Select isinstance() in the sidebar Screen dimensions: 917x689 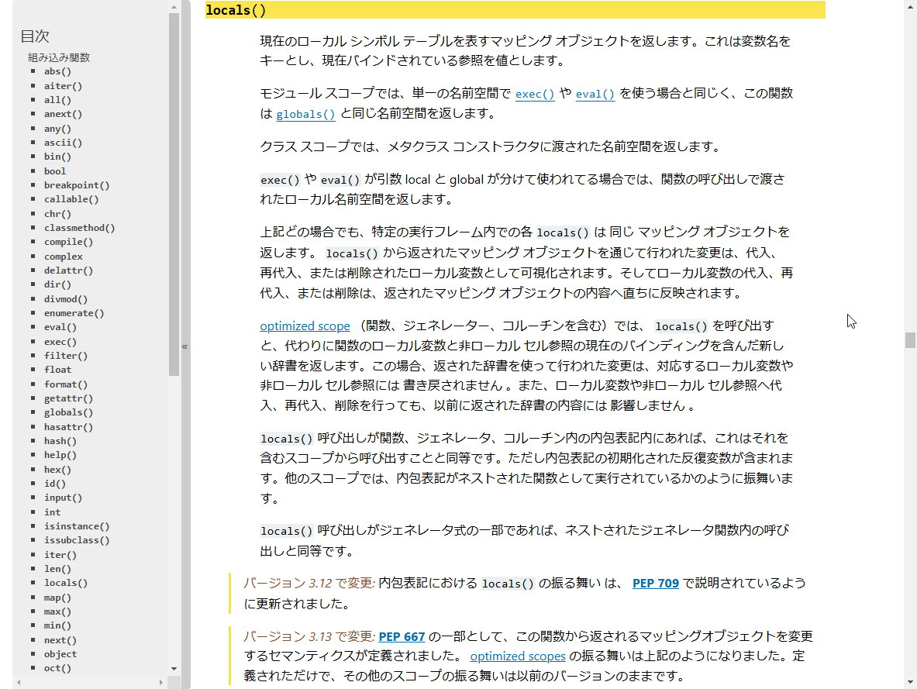76,525
